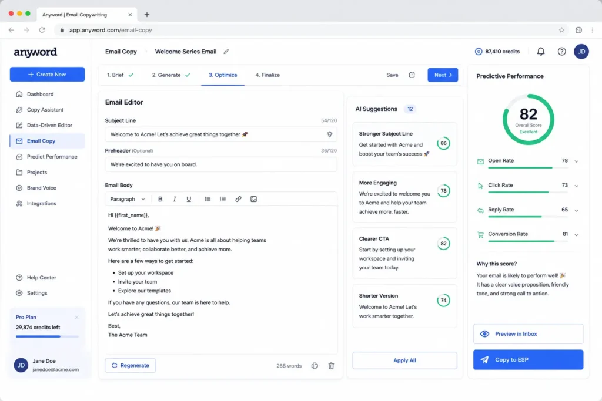Screen dimensions: 602x401
Task: Expand the Conversion Rate details
Action: coord(576,235)
